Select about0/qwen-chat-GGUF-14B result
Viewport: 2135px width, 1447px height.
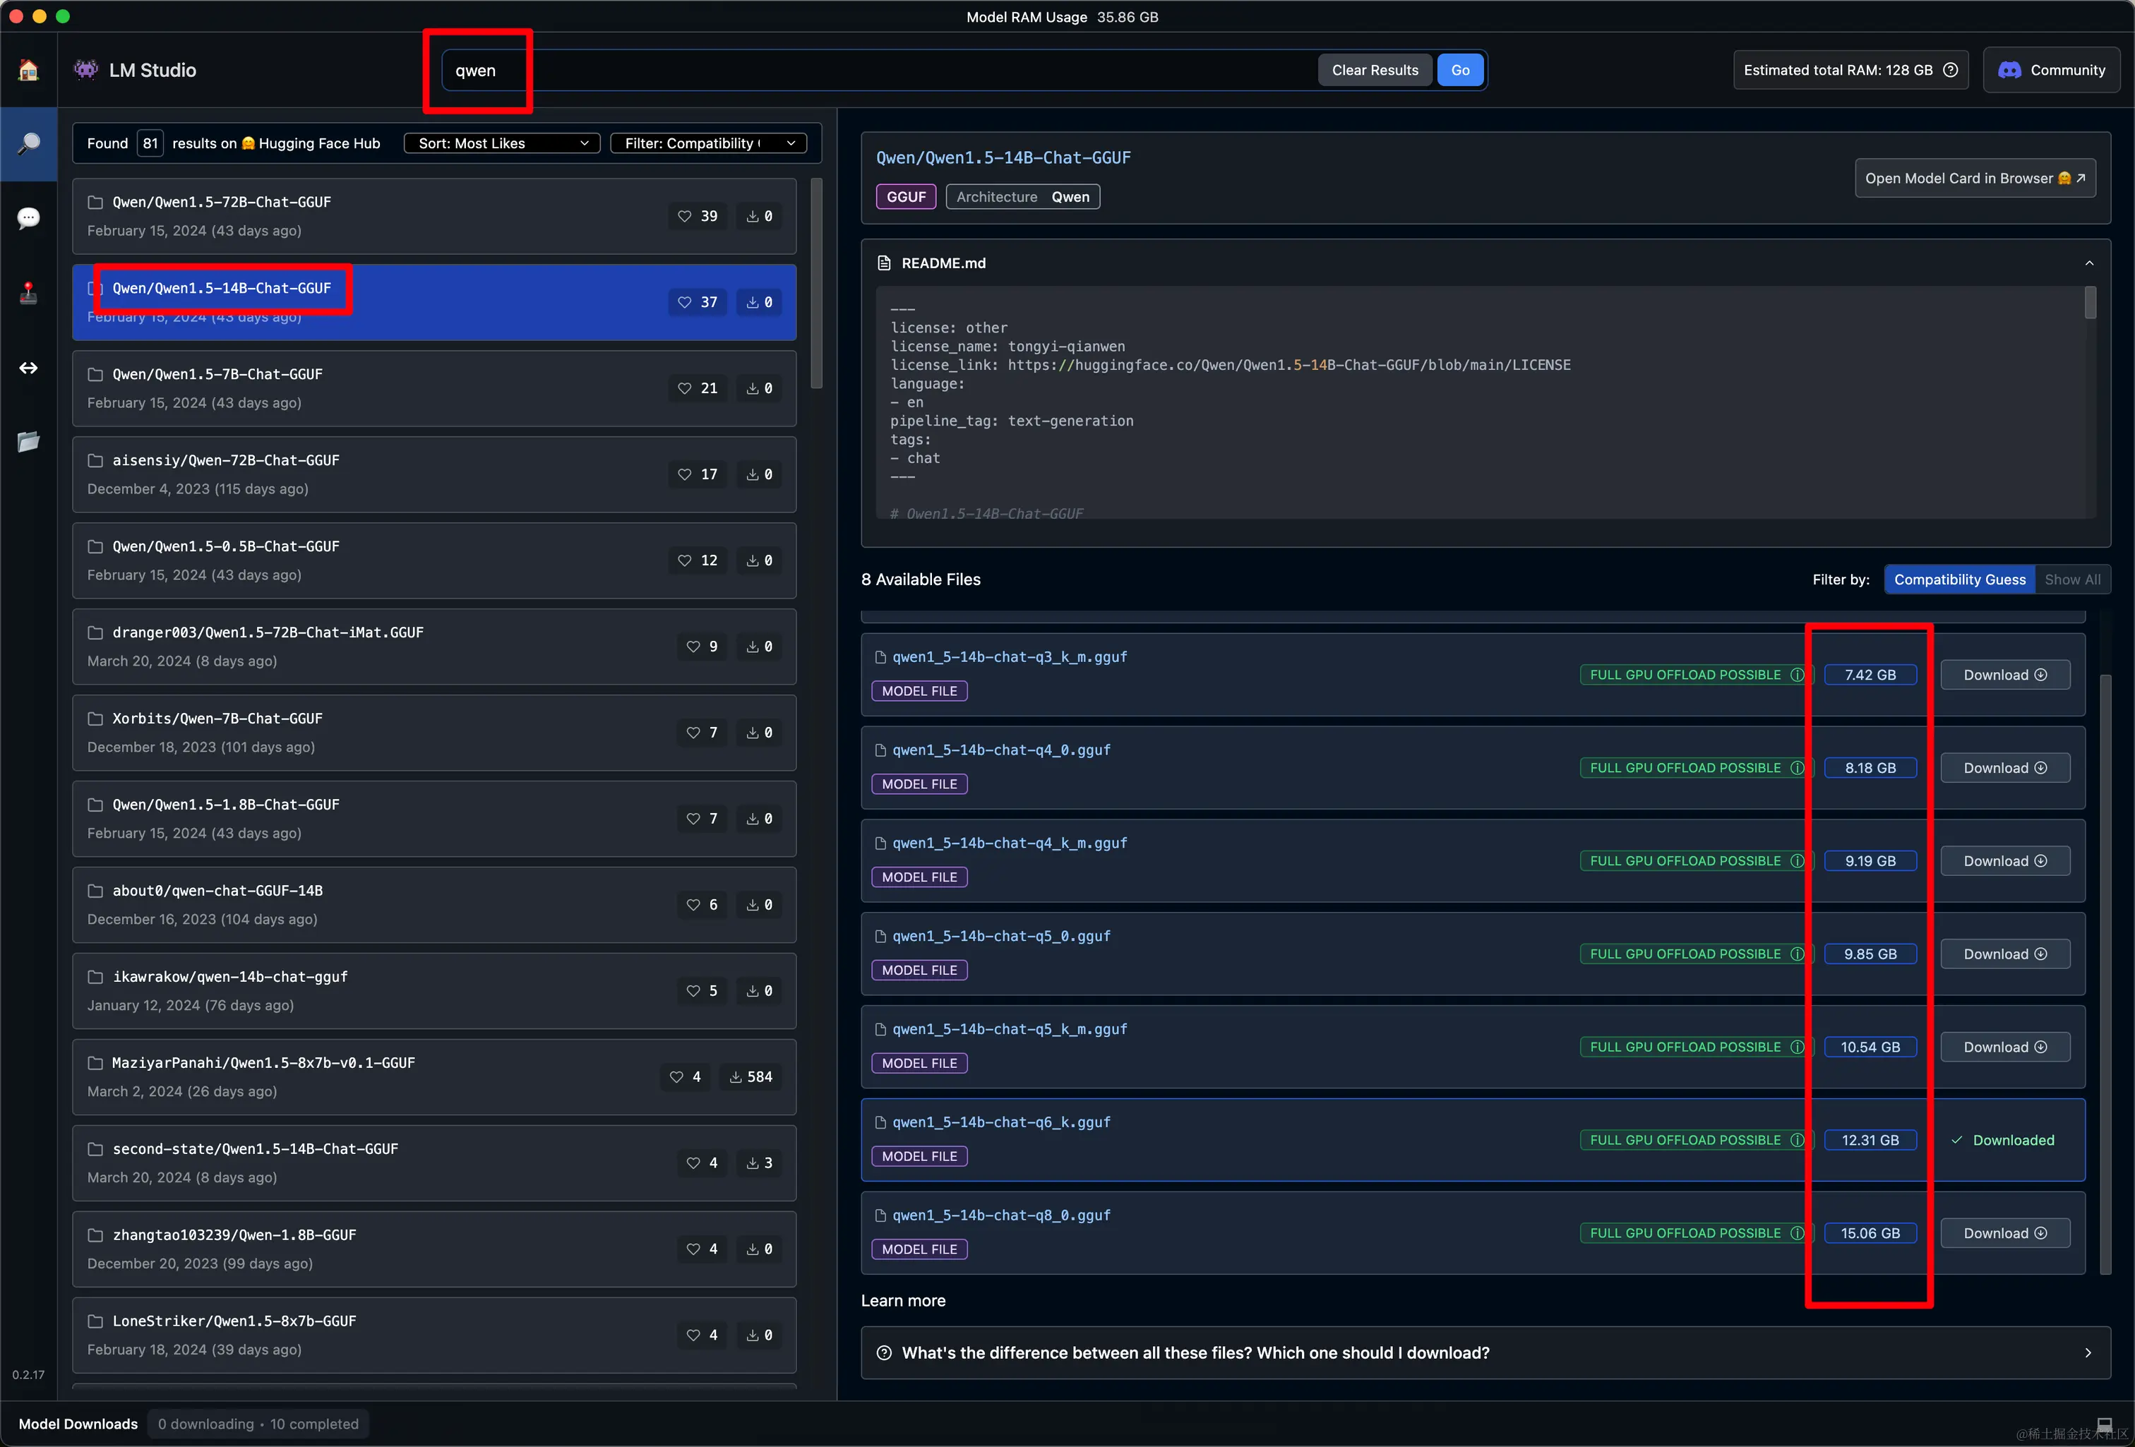click(x=433, y=905)
